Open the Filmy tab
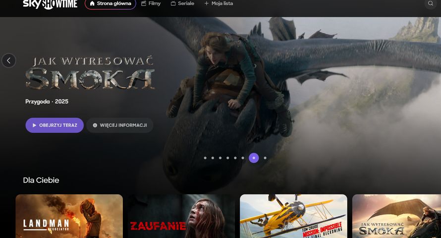The width and height of the screenshot is (441, 238). tap(151, 3)
